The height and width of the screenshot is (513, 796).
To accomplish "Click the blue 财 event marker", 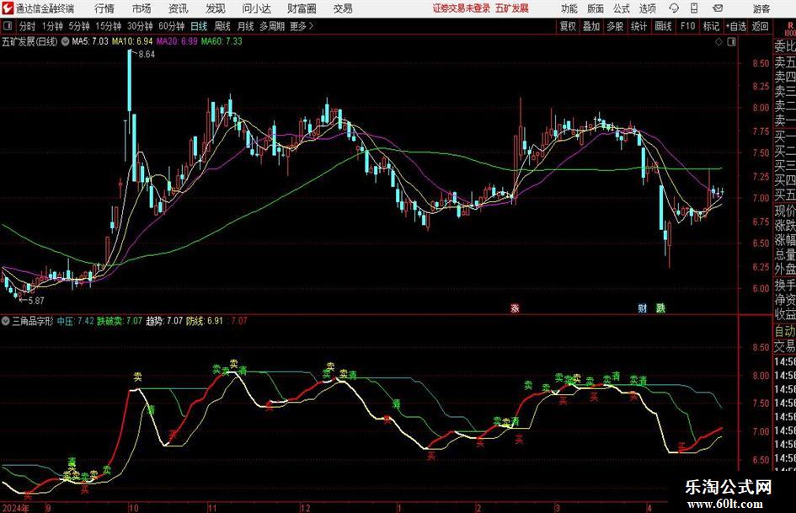I will (x=643, y=307).
